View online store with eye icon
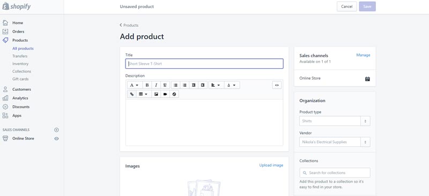 (56, 138)
